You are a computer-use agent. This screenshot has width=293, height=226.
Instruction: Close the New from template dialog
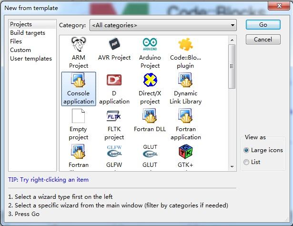[279, 6]
